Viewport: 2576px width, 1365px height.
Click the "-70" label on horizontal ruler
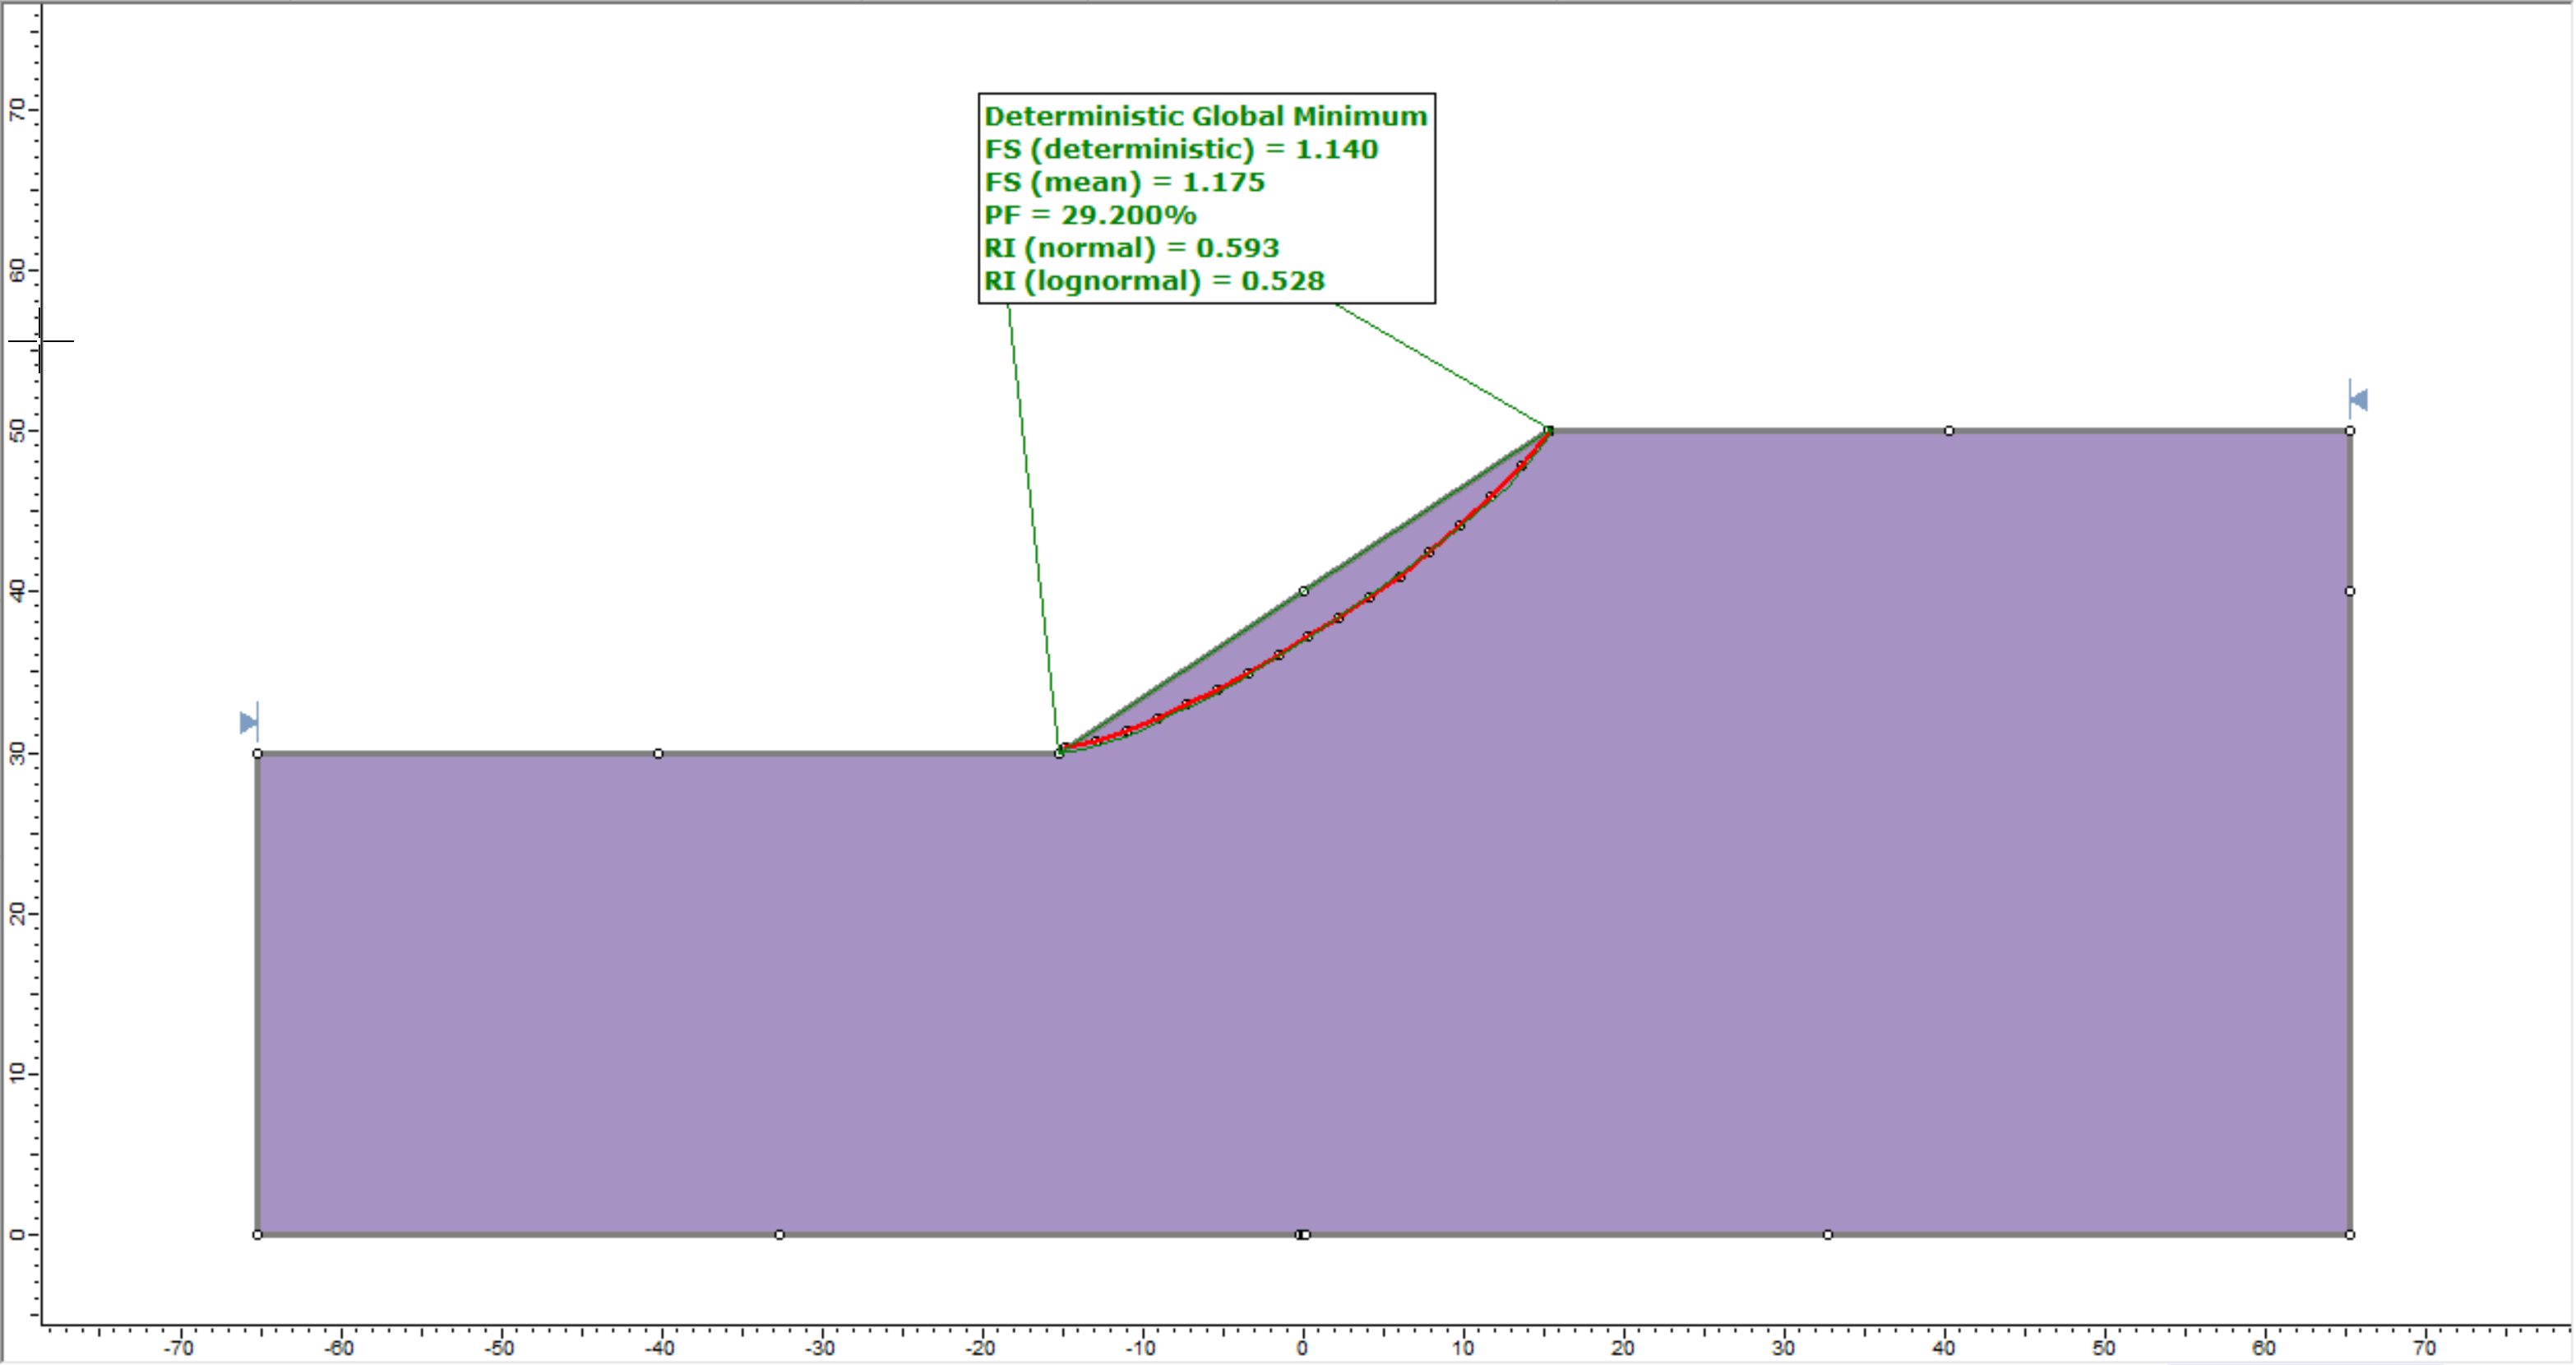179,1348
